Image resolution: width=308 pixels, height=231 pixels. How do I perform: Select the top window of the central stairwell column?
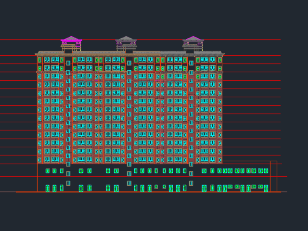(129, 63)
